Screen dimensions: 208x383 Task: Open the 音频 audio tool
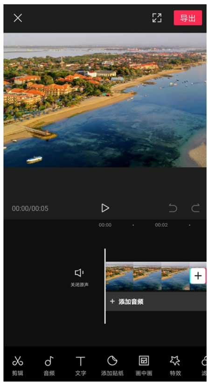click(x=49, y=365)
